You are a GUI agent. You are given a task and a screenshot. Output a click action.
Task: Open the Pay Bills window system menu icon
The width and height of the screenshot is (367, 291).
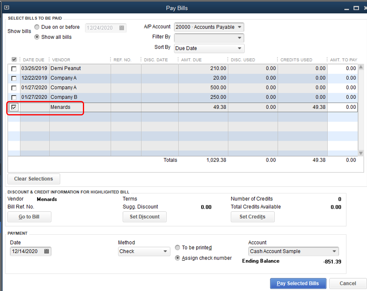[x=7, y=8]
